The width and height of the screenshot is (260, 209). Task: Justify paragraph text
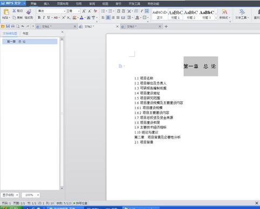click(118, 18)
